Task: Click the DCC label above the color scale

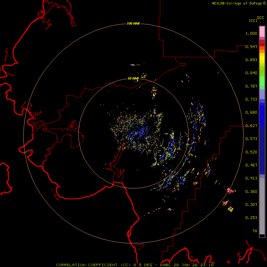Action: pos(261,18)
